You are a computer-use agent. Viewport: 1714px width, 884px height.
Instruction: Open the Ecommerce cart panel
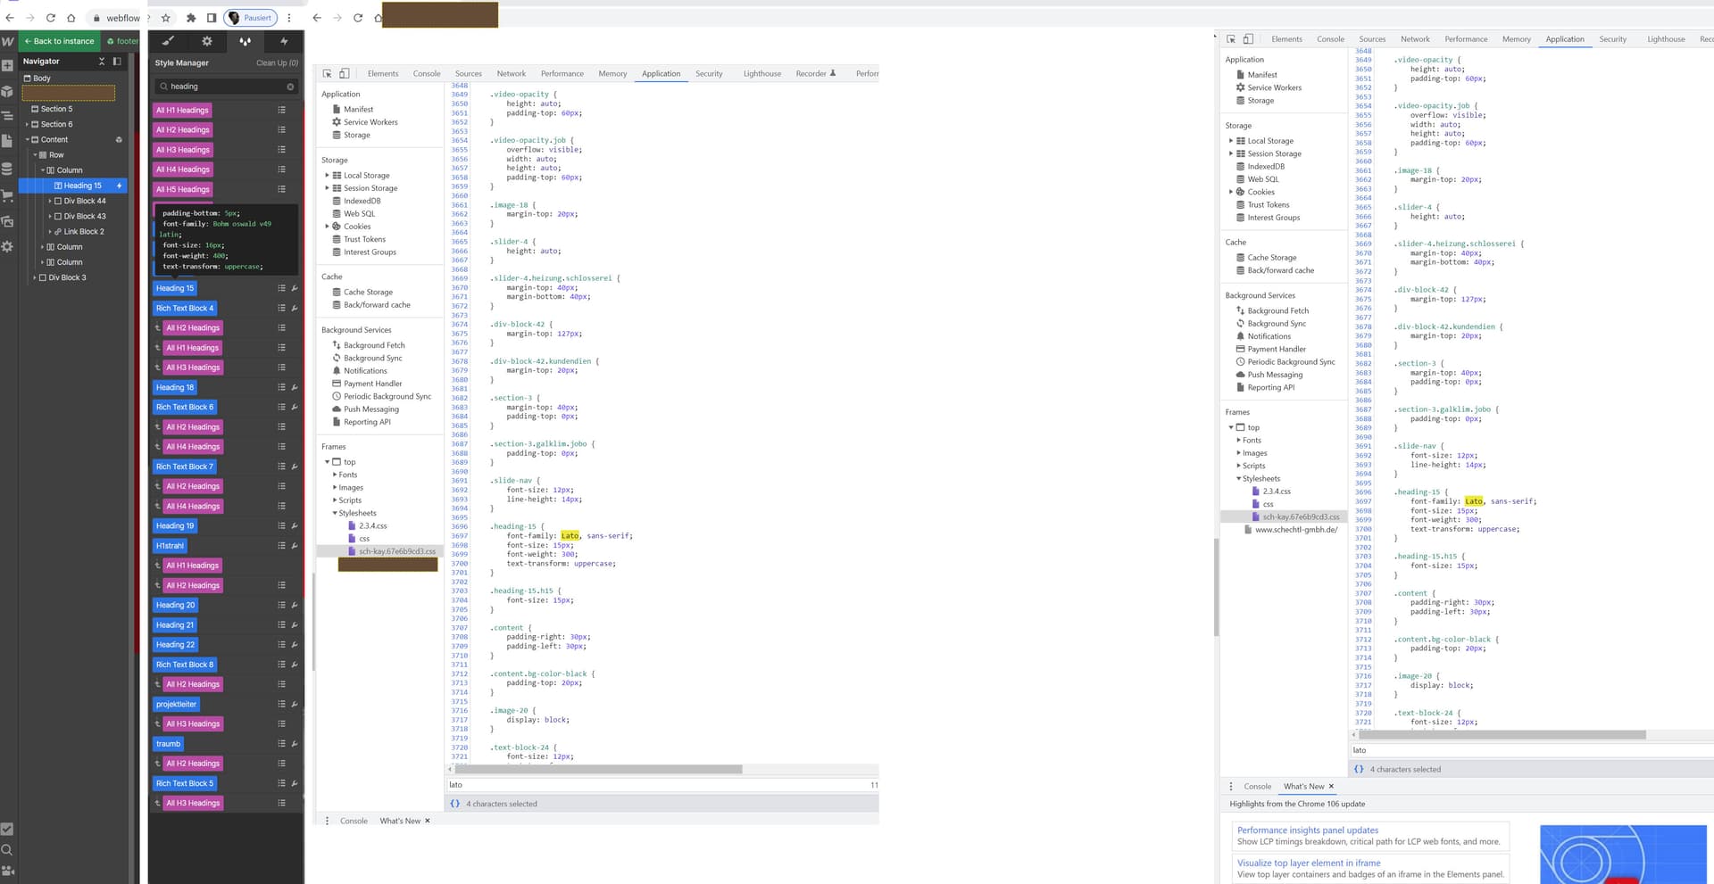pyautogui.click(x=8, y=193)
